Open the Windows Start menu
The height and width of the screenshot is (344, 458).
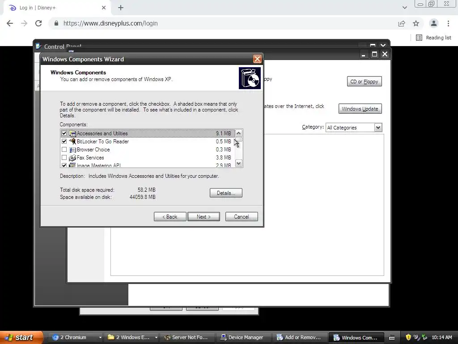point(21,337)
